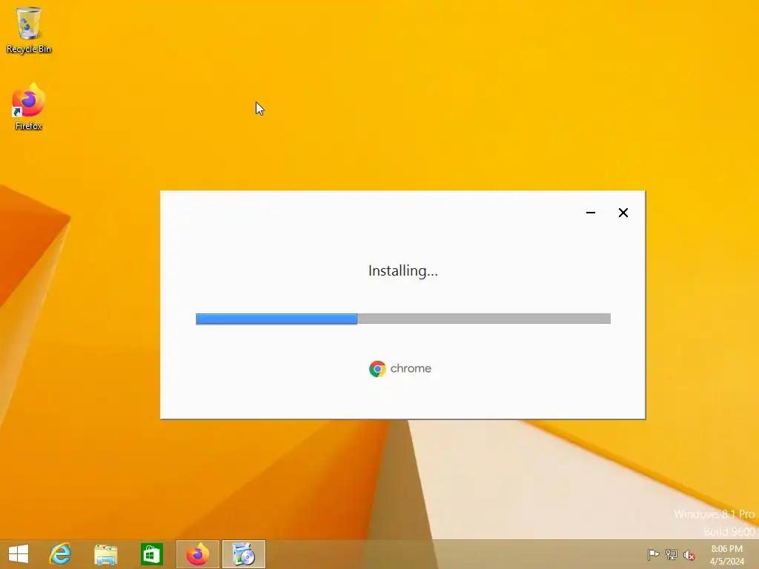
Task: Show the clock reading 8:06 PM
Action: (x=726, y=549)
